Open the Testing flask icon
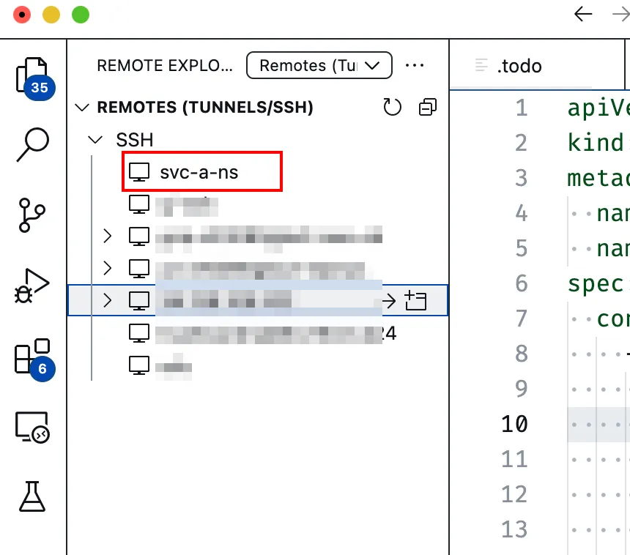This screenshot has width=630, height=555. point(32,496)
